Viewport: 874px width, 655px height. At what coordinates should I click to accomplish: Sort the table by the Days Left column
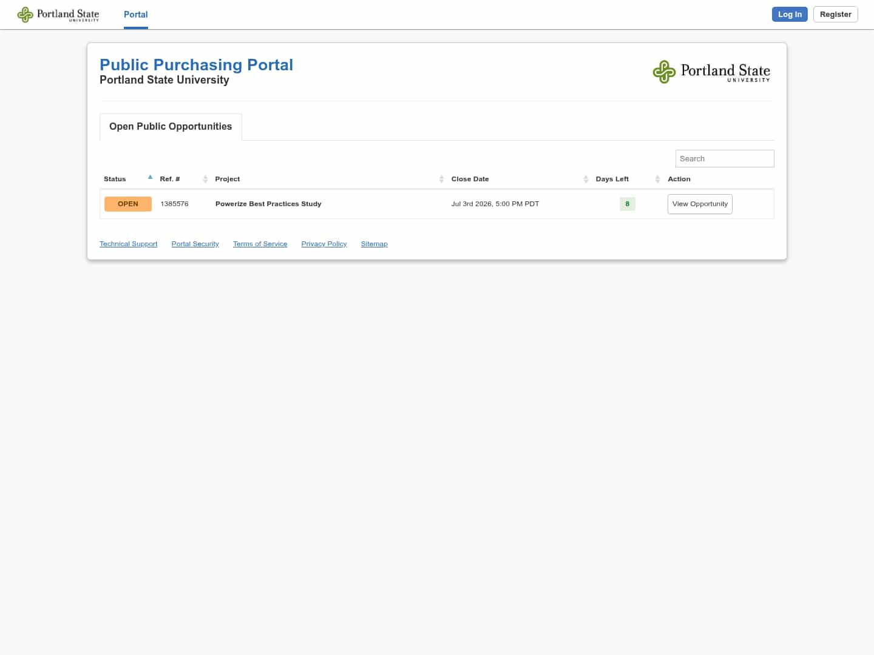click(x=628, y=179)
